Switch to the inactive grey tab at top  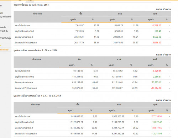click(x=30, y=1)
